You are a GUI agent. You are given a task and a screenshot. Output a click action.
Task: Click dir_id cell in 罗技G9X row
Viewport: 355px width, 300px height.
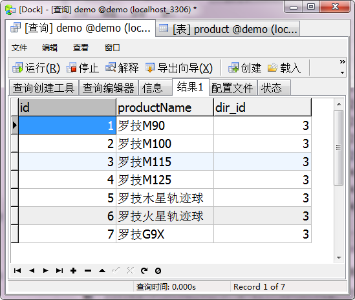pyautogui.click(x=263, y=234)
